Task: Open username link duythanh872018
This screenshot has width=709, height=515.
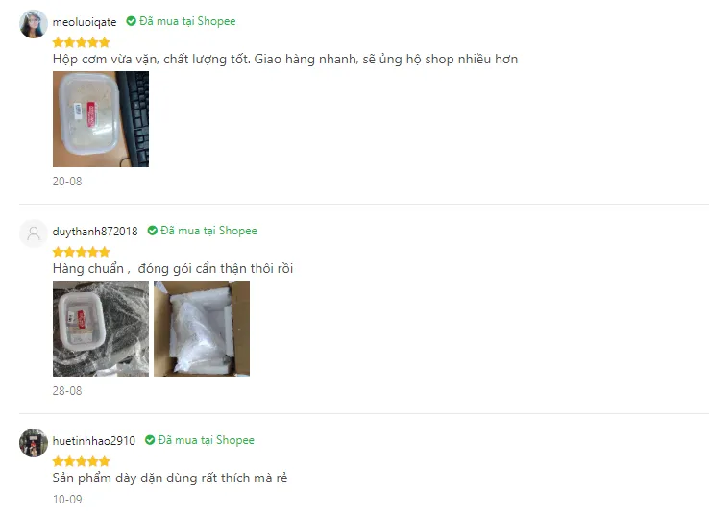Action: pos(95,231)
